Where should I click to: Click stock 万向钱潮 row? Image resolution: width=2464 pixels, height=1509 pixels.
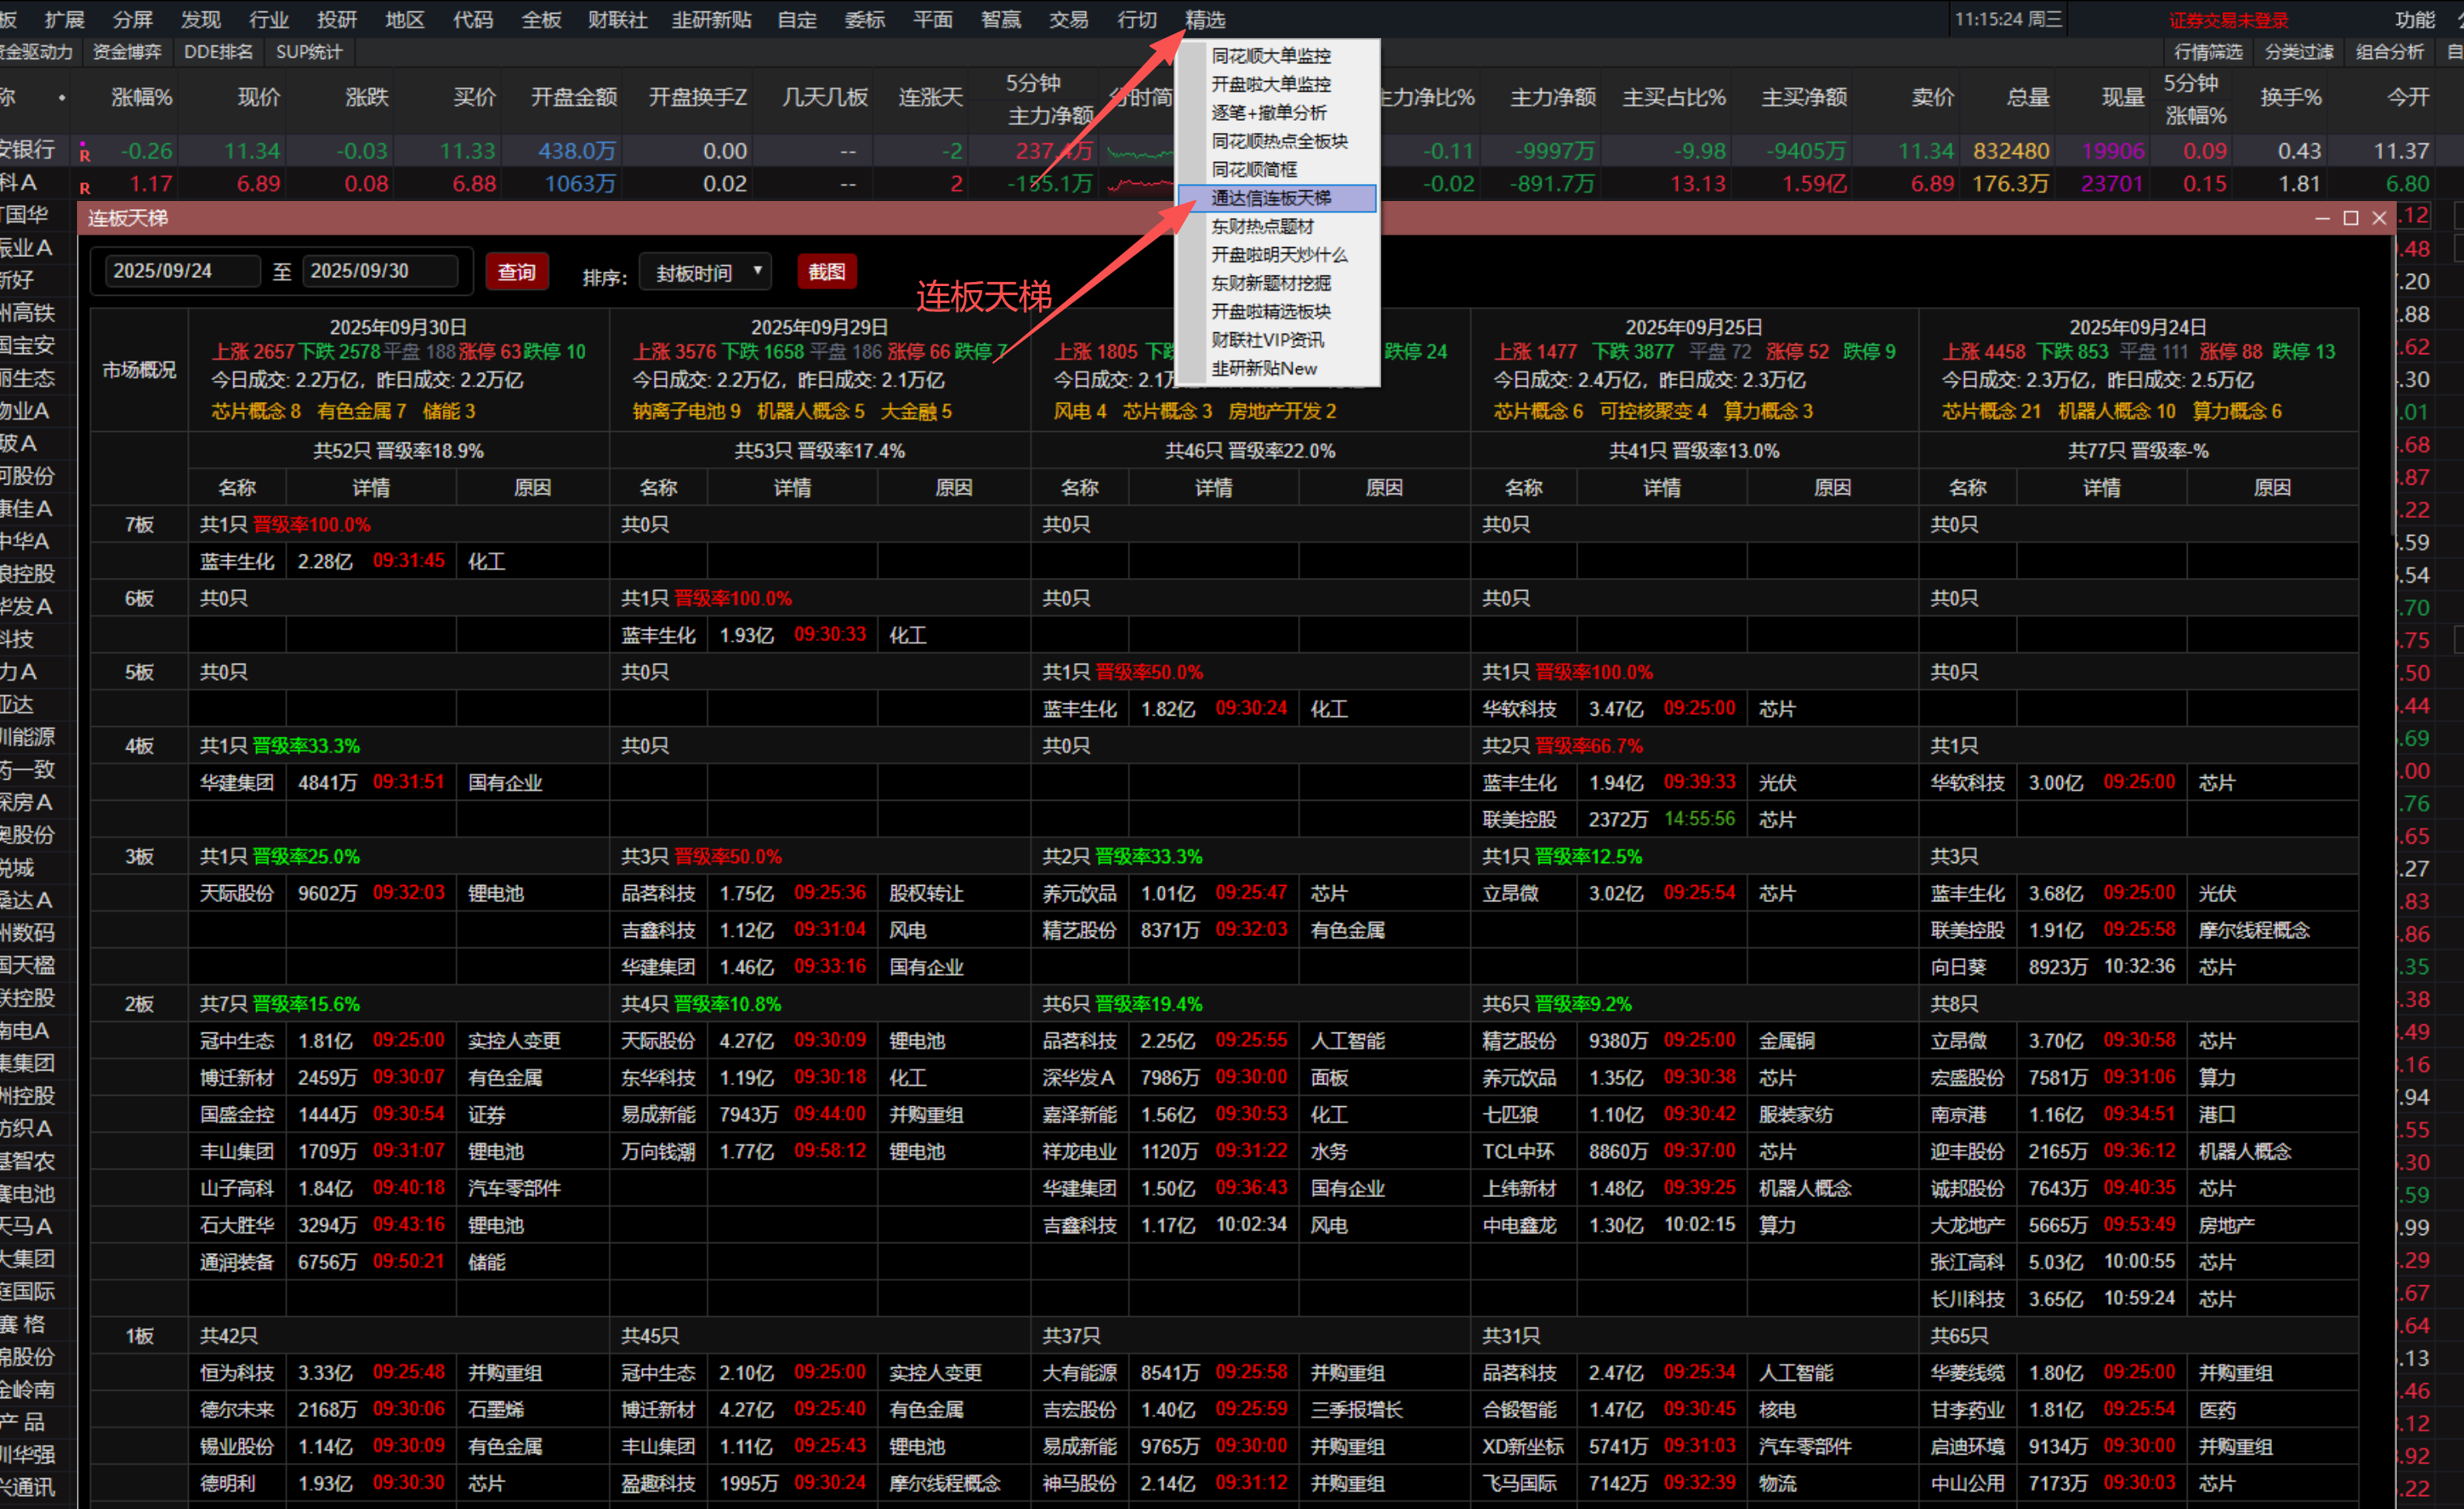tap(658, 1151)
